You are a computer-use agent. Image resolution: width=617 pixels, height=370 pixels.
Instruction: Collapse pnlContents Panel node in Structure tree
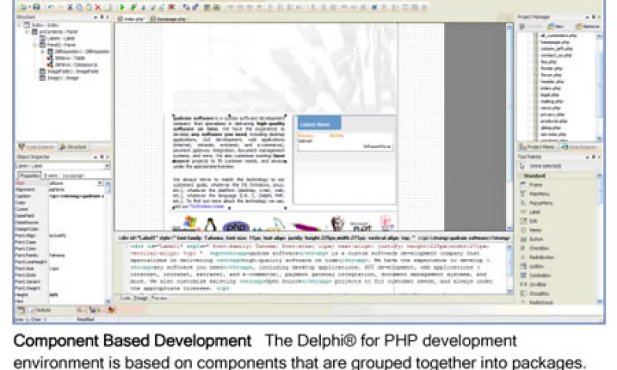27,32
